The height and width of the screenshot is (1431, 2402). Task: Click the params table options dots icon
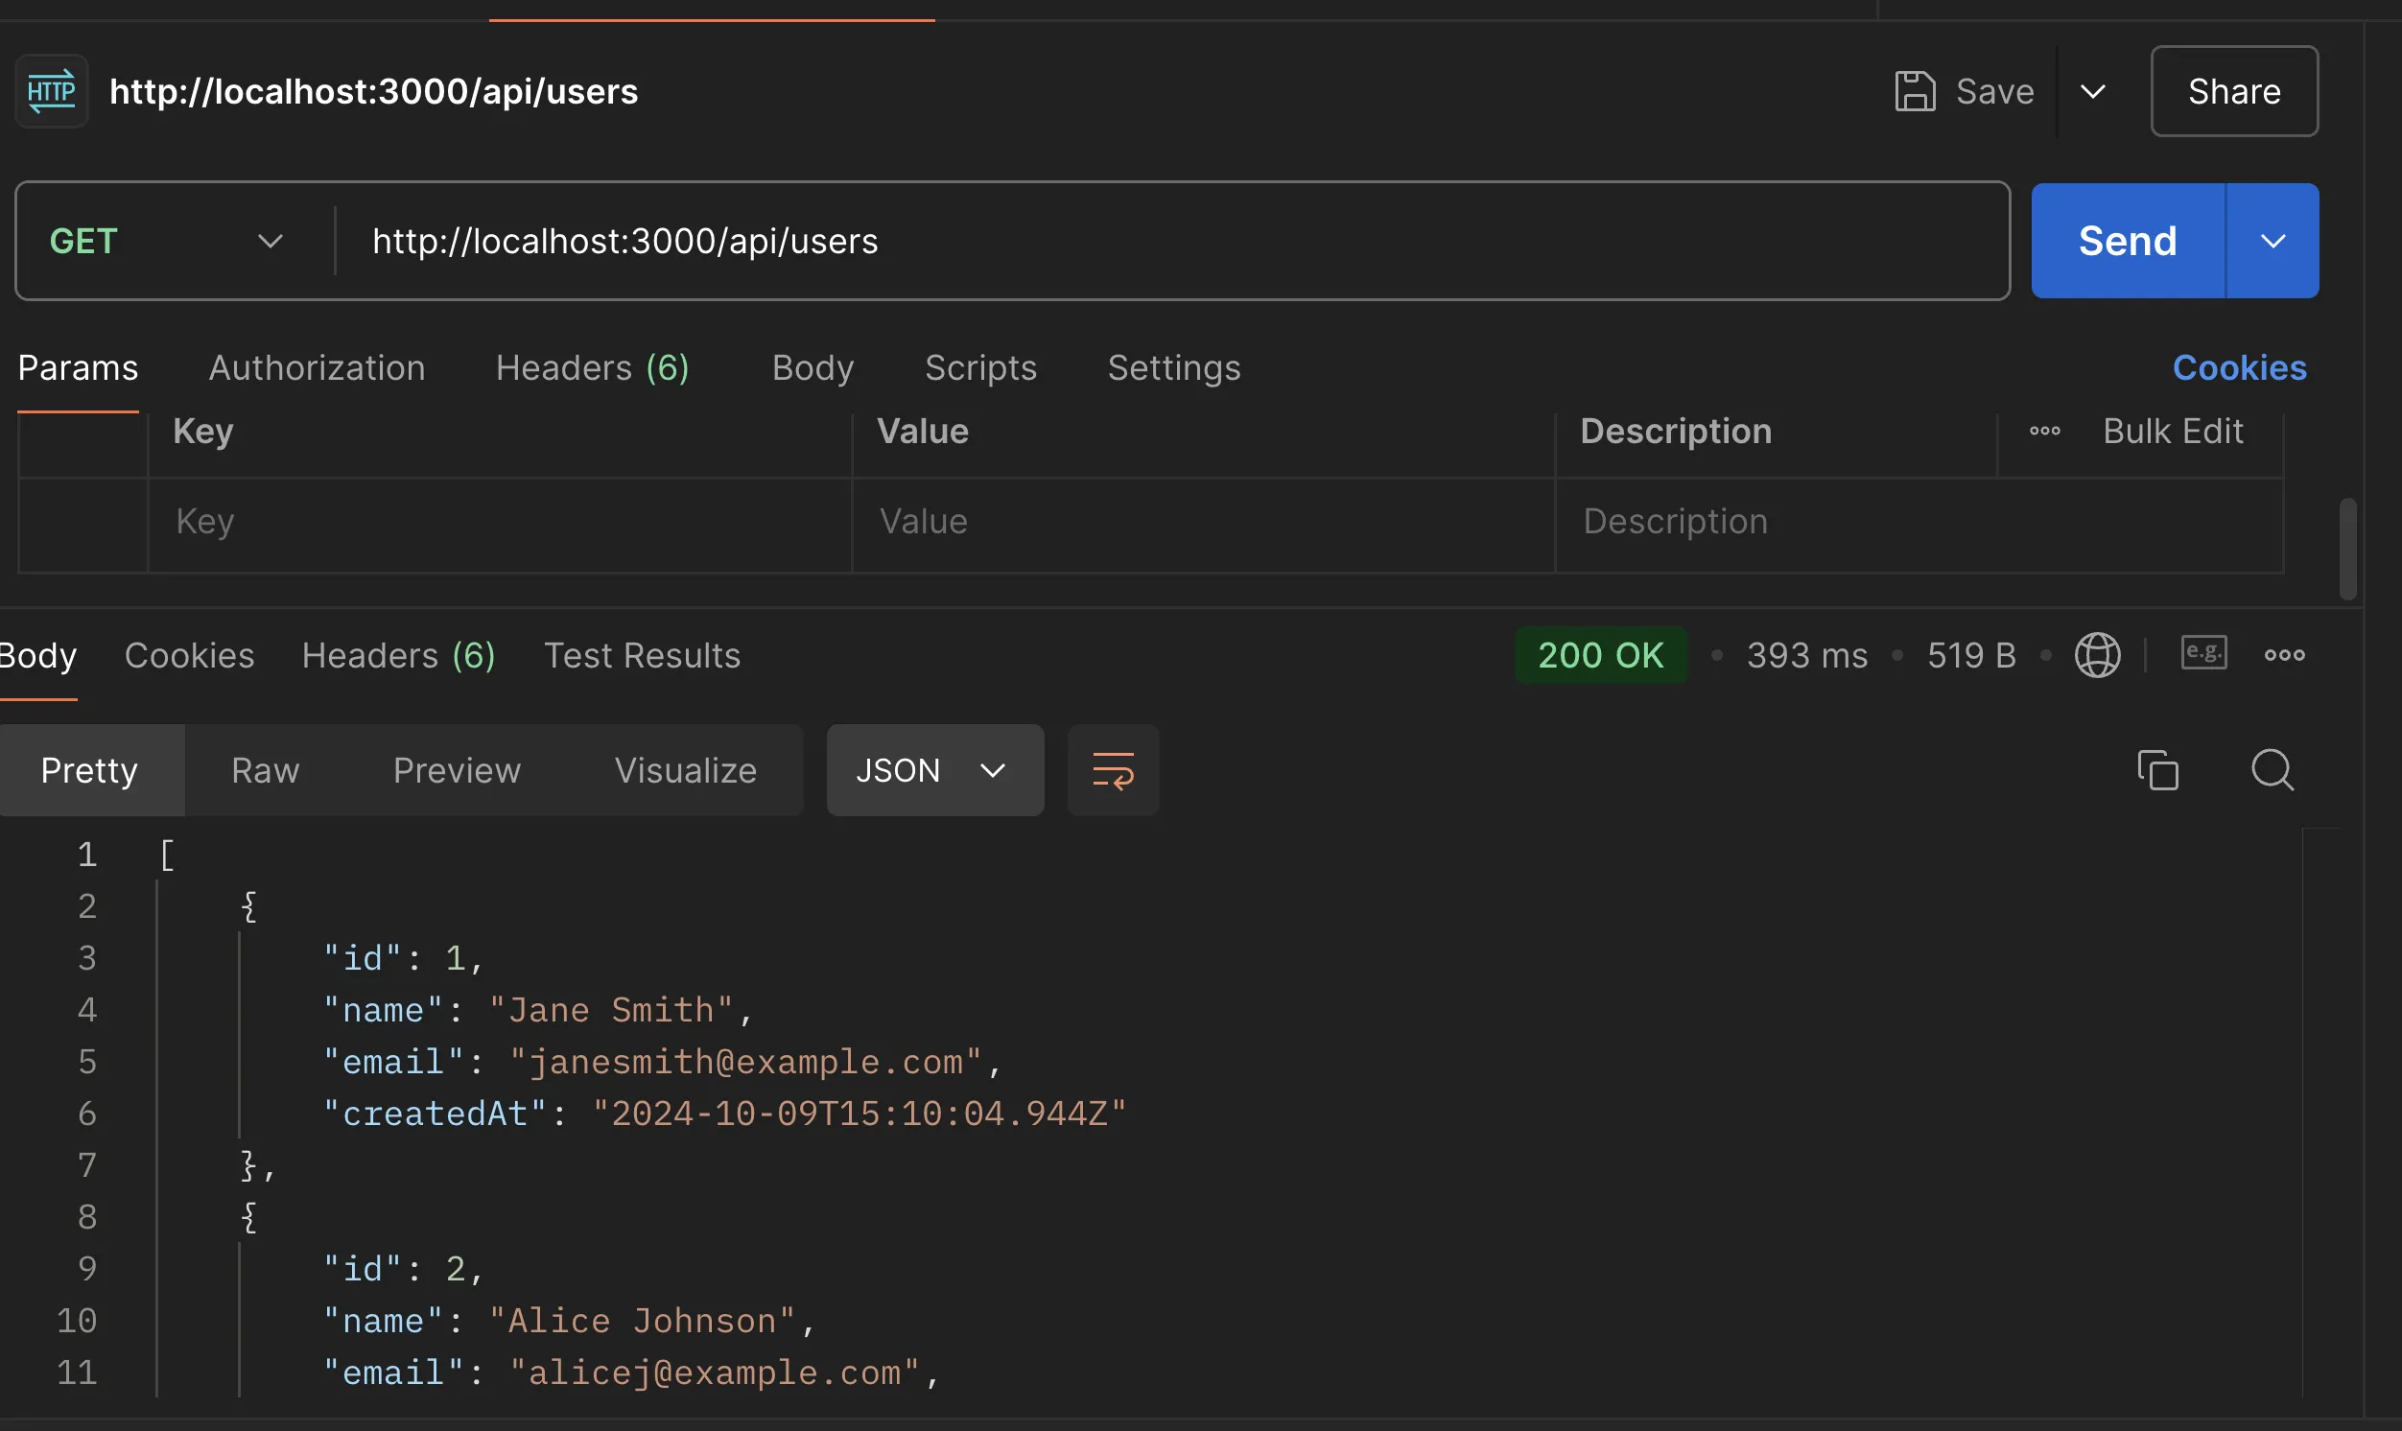[2044, 432]
